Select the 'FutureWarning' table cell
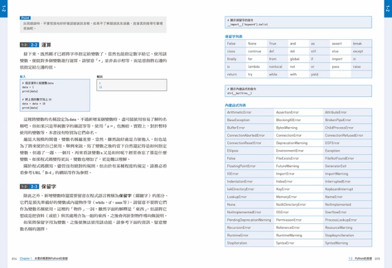This screenshot has height=268, width=392. [299, 166]
